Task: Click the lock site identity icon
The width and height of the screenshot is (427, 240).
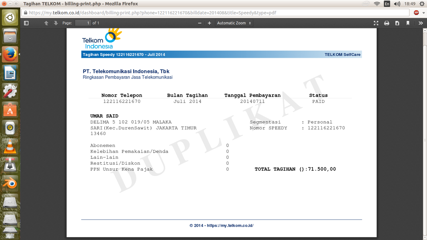Action: pos(25,13)
